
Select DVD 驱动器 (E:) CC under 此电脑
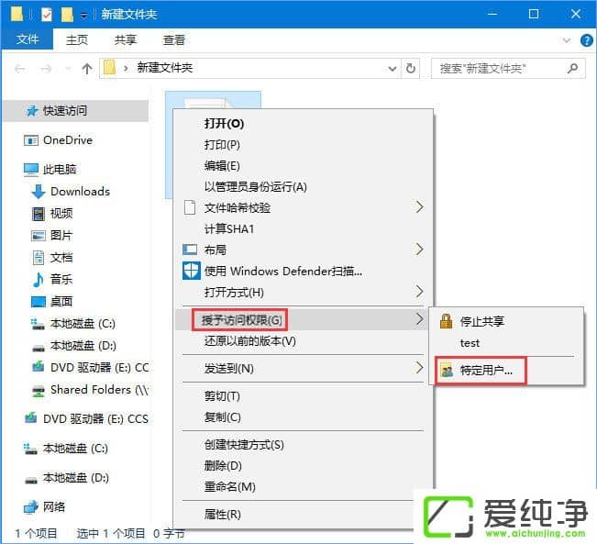(99, 368)
